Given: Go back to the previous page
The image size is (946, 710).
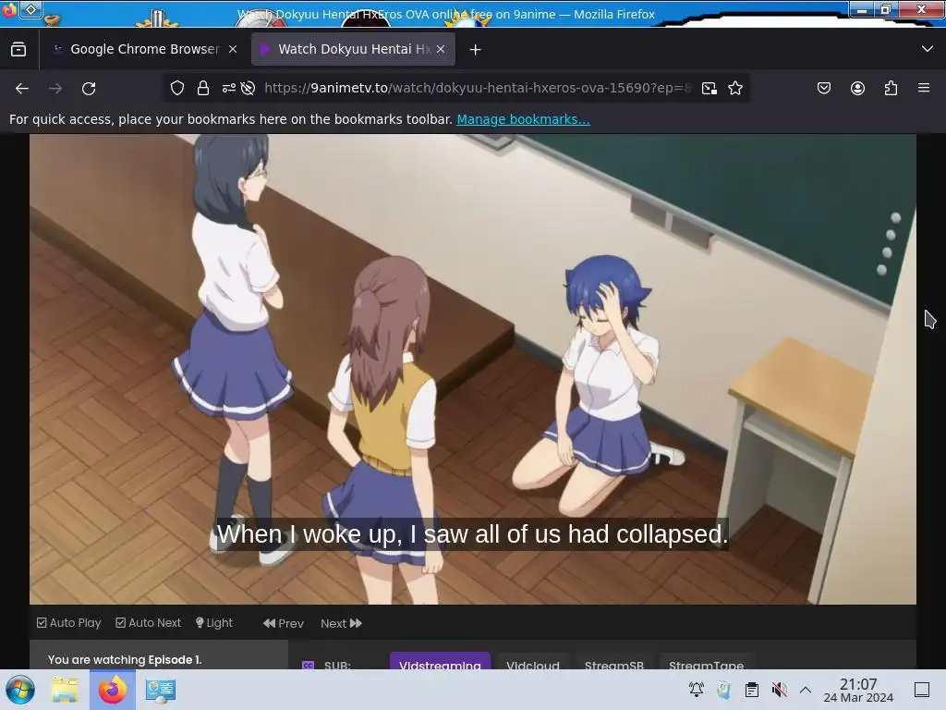Looking at the screenshot, I should tap(22, 89).
